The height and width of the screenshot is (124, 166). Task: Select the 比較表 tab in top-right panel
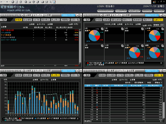(x=107, y=20)
